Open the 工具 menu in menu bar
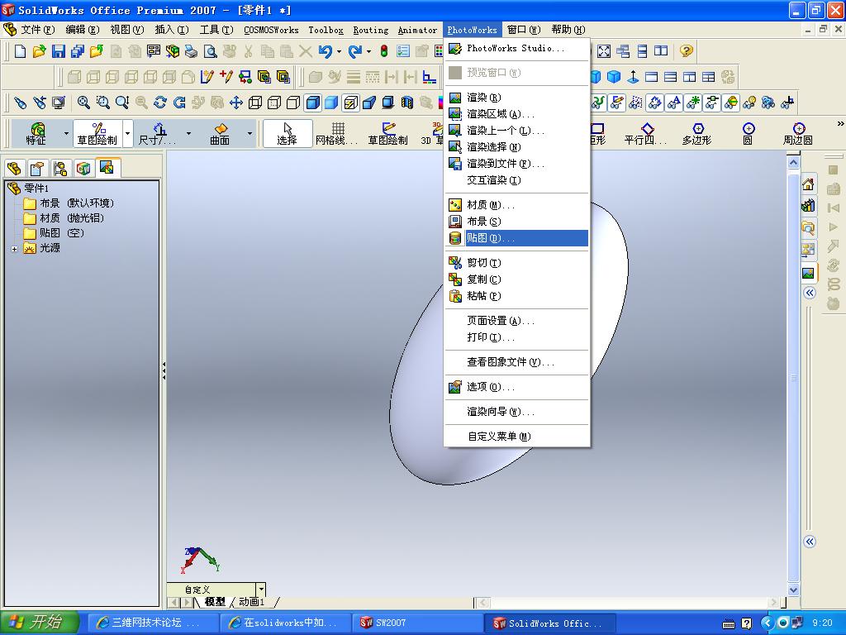 [216, 30]
